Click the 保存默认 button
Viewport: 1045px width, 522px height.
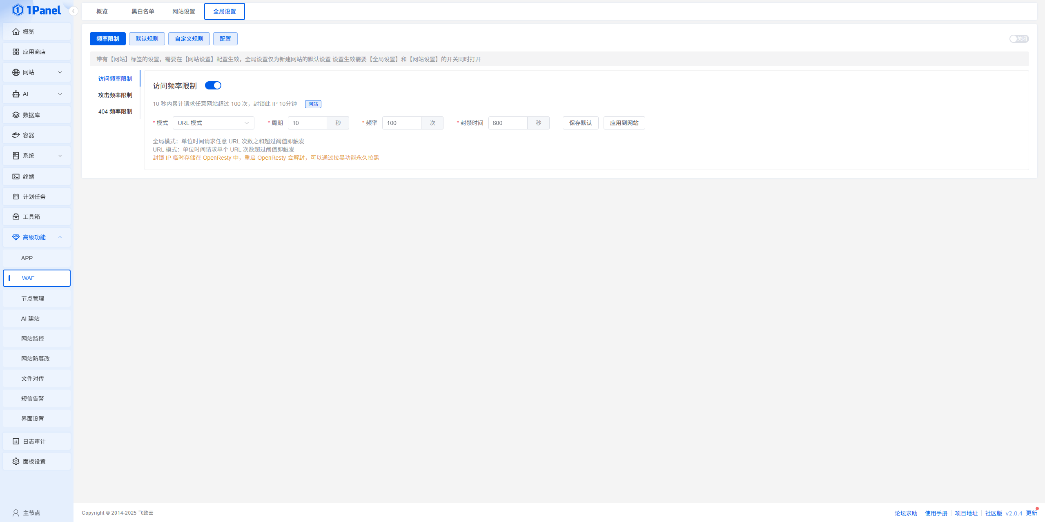(x=580, y=123)
